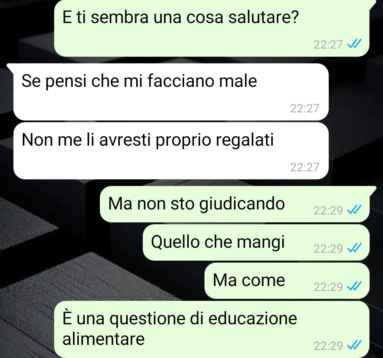
Task: Tap the read-receipt checkmarks on "E ti sembra una cosa salutare?"
Action: pos(354,44)
